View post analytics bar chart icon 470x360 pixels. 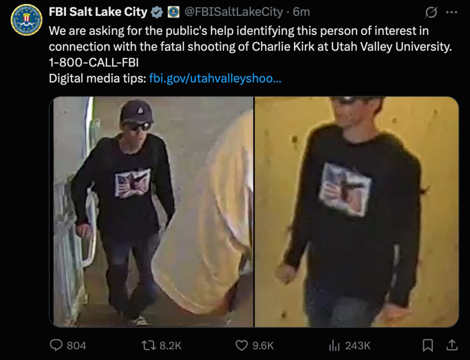point(334,345)
